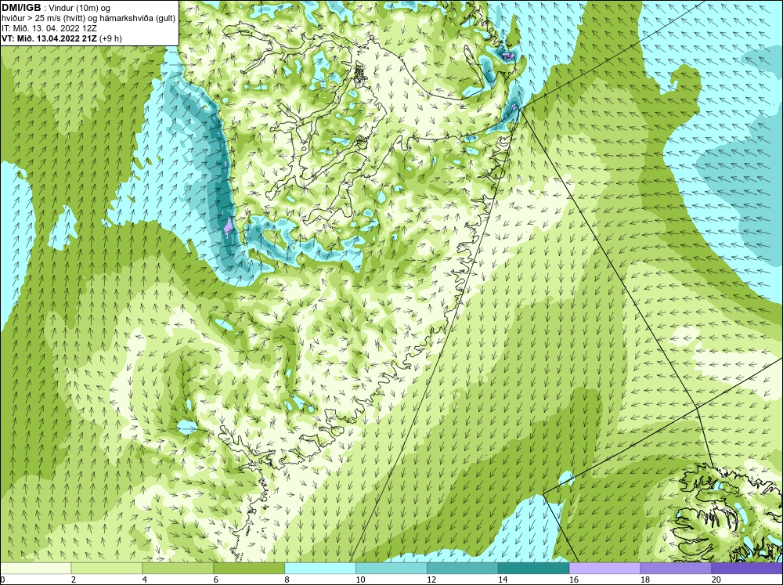Click the 10–12 m/s teal swatch
783x585 pixels.
391,568
